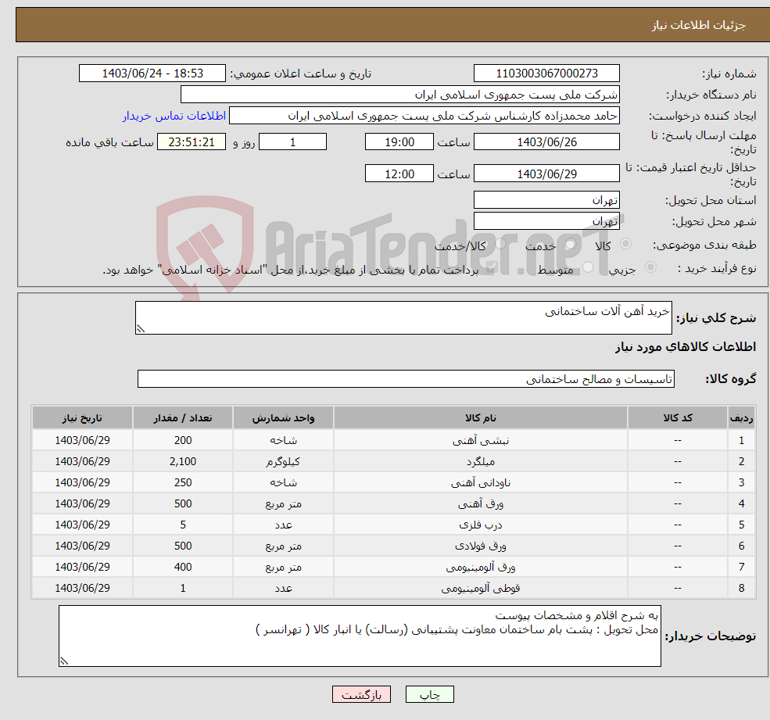This screenshot has height=720, width=770.
Task: Click the unit کیلوگرم in میلگرد row
Action: point(283,462)
